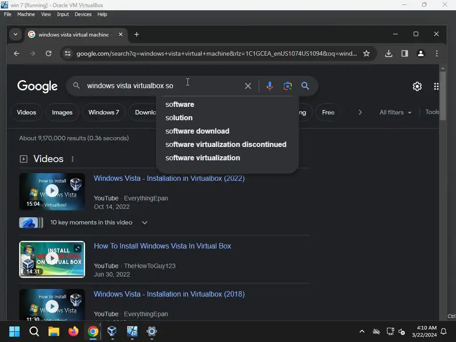Open Google quick settings gear
The image size is (456, 342).
click(417, 86)
